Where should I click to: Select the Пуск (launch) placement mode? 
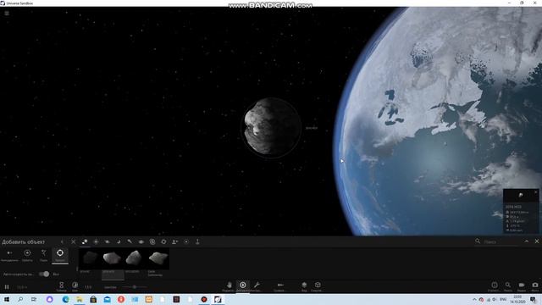(x=43, y=256)
